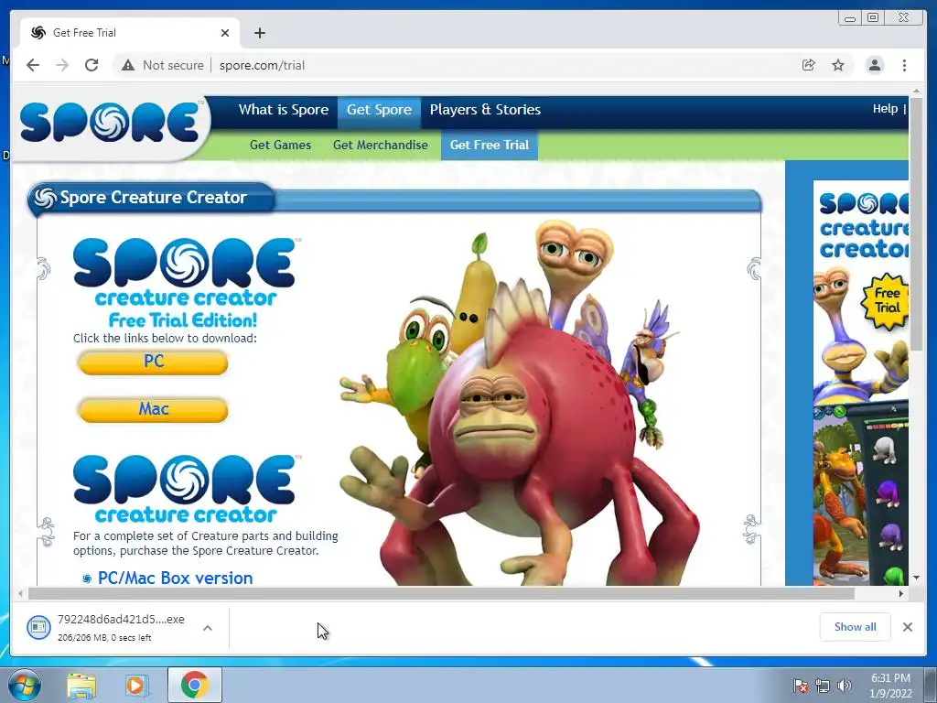This screenshot has height=703, width=937.
Task: Click the browser forward arrow
Action: click(62, 65)
